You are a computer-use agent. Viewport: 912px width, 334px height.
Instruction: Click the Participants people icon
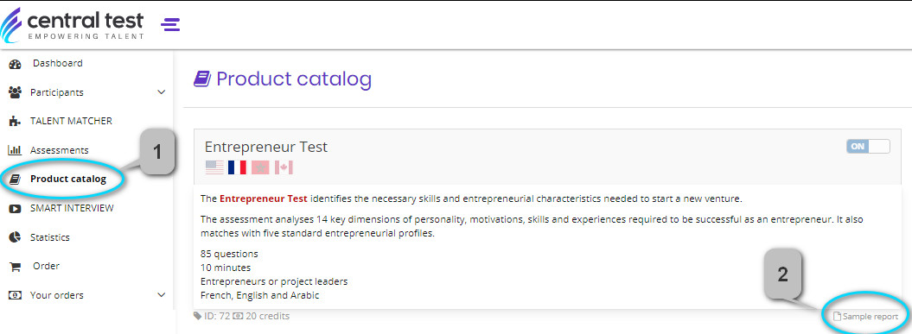coord(15,92)
